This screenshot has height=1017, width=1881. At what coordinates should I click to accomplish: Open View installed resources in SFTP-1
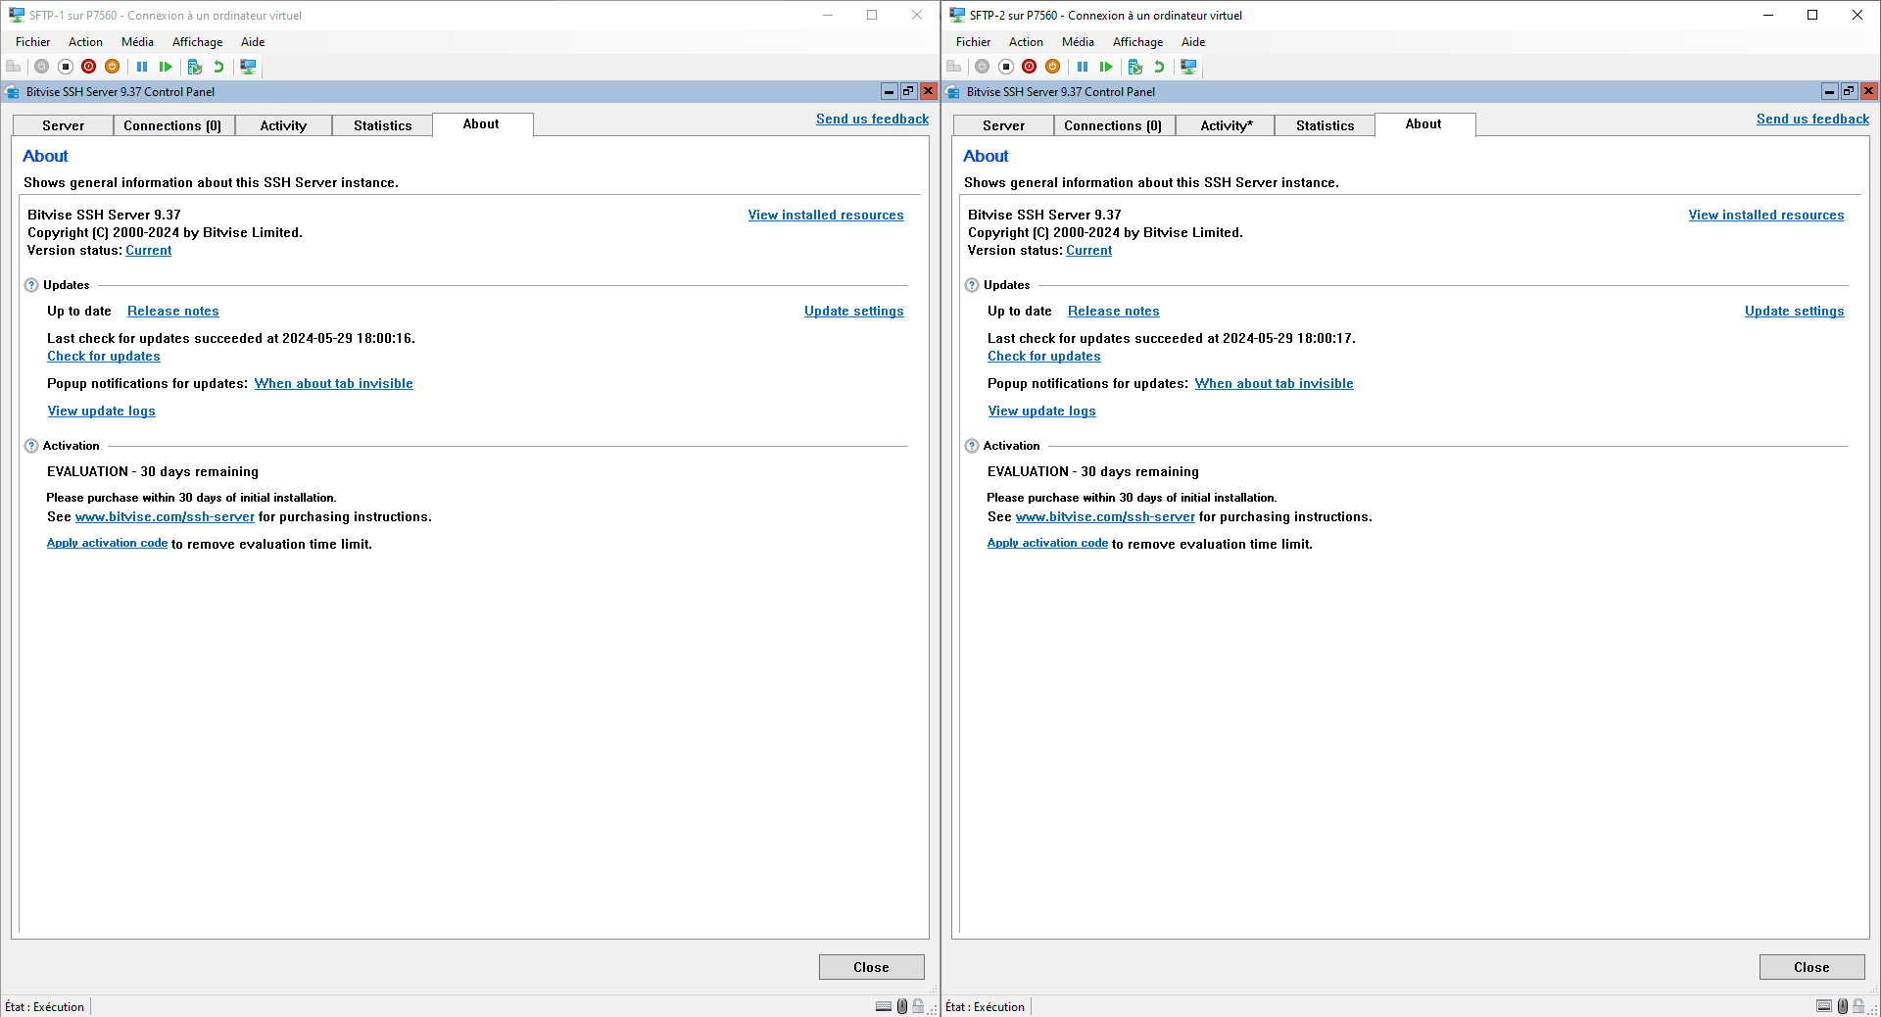(x=826, y=215)
